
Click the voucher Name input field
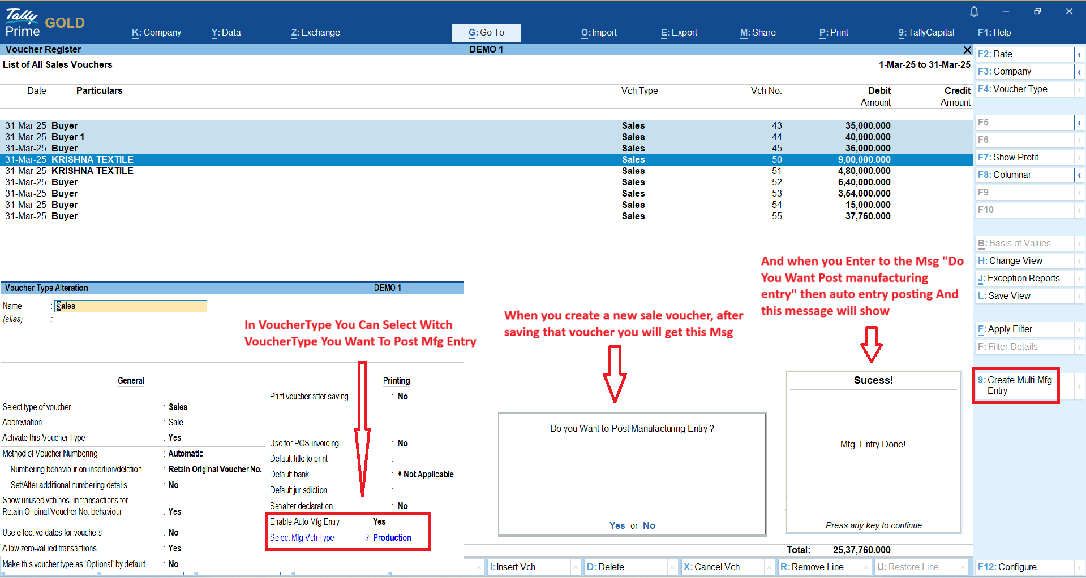coord(131,306)
